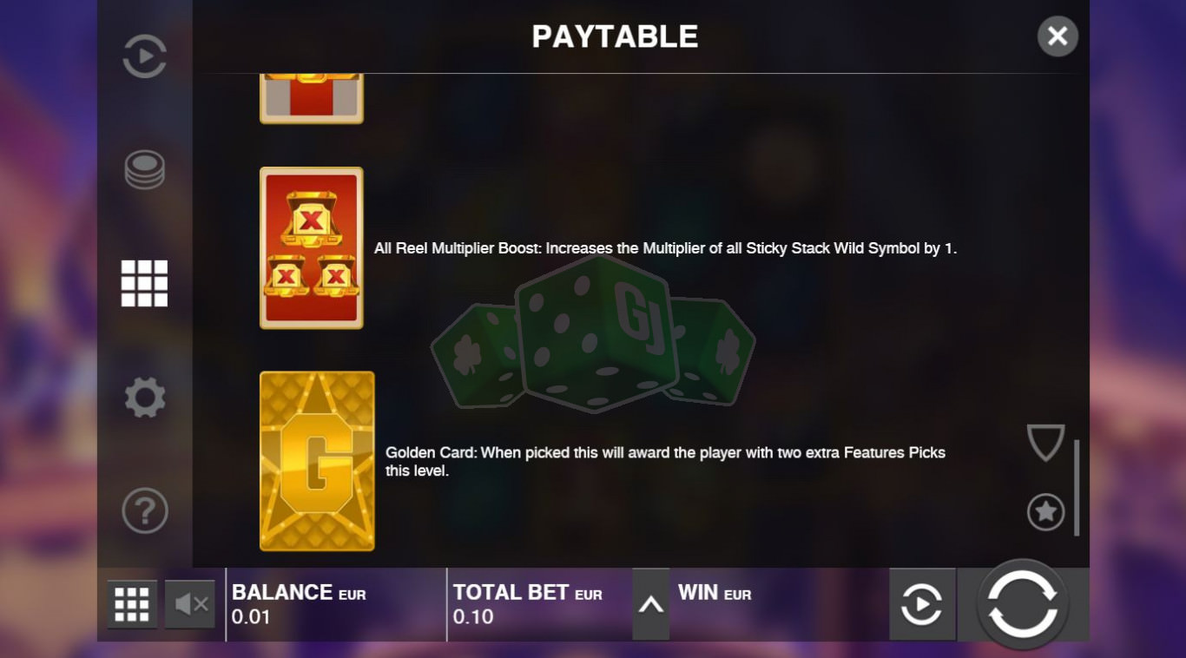Open coin bet settings in sidebar
Screen dimensions: 1186x658
pos(144,170)
